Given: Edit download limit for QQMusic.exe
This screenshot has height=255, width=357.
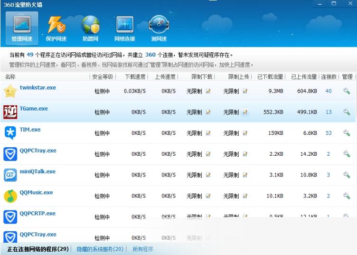Looking at the screenshot, I should click(208, 196).
